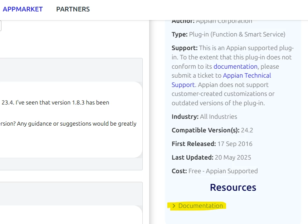Click Compatible Version(s) value 24.2
The width and height of the screenshot is (308, 224).
(x=247, y=130)
